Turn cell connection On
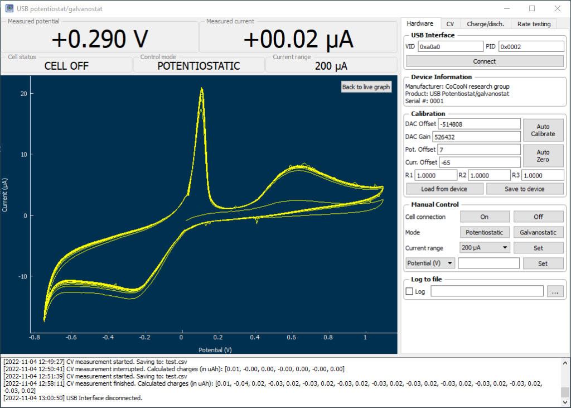The height and width of the screenshot is (408, 571). [485, 217]
